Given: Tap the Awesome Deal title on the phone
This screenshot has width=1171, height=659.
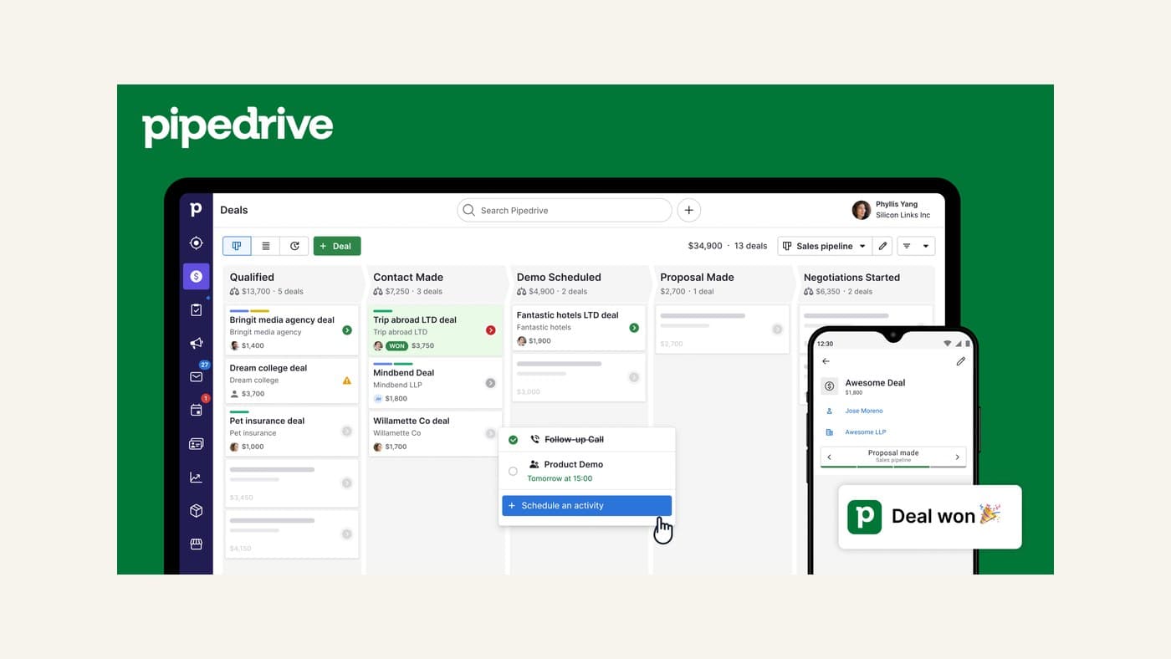Looking at the screenshot, I should click(x=875, y=383).
